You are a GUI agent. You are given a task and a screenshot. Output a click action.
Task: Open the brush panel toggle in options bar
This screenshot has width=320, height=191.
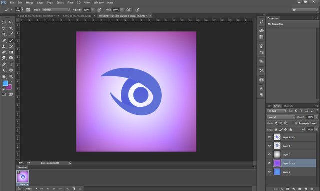[28, 10]
